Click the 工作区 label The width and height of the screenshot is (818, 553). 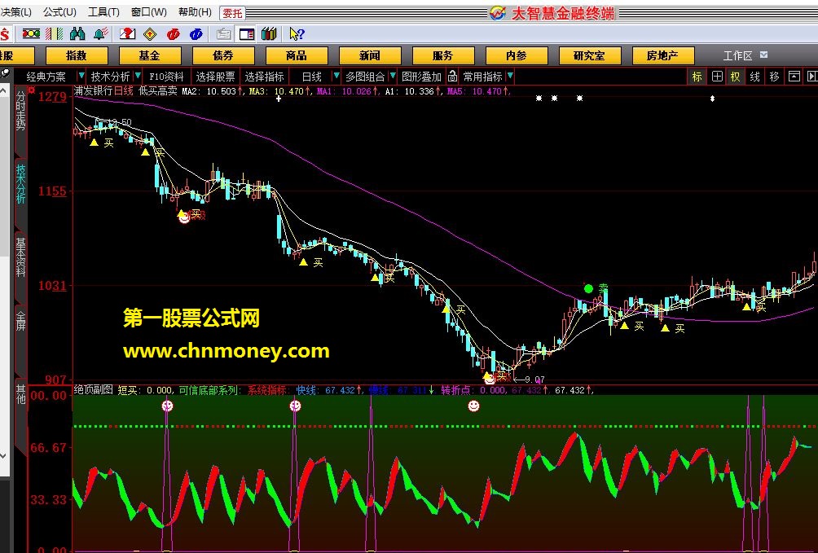737,55
